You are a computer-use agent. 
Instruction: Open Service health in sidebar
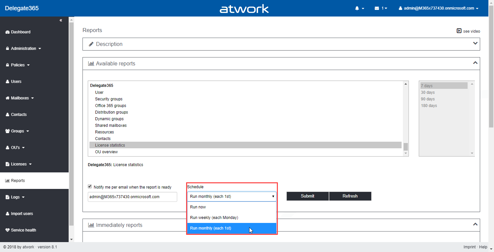(23, 230)
